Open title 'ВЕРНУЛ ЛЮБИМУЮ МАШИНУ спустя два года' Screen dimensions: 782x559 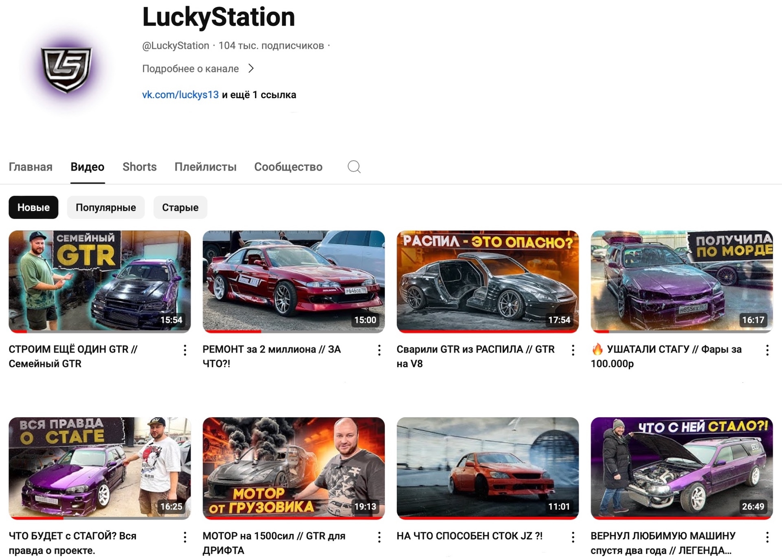pos(663,543)
